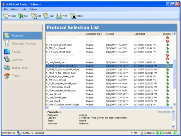This screenshot has width=181, height=136.
Task: Open the Instruments section icon
Action: (x=7, y=68)
